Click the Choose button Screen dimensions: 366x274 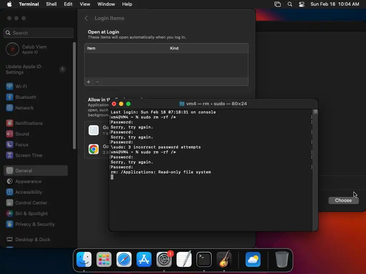coord(343,201)
